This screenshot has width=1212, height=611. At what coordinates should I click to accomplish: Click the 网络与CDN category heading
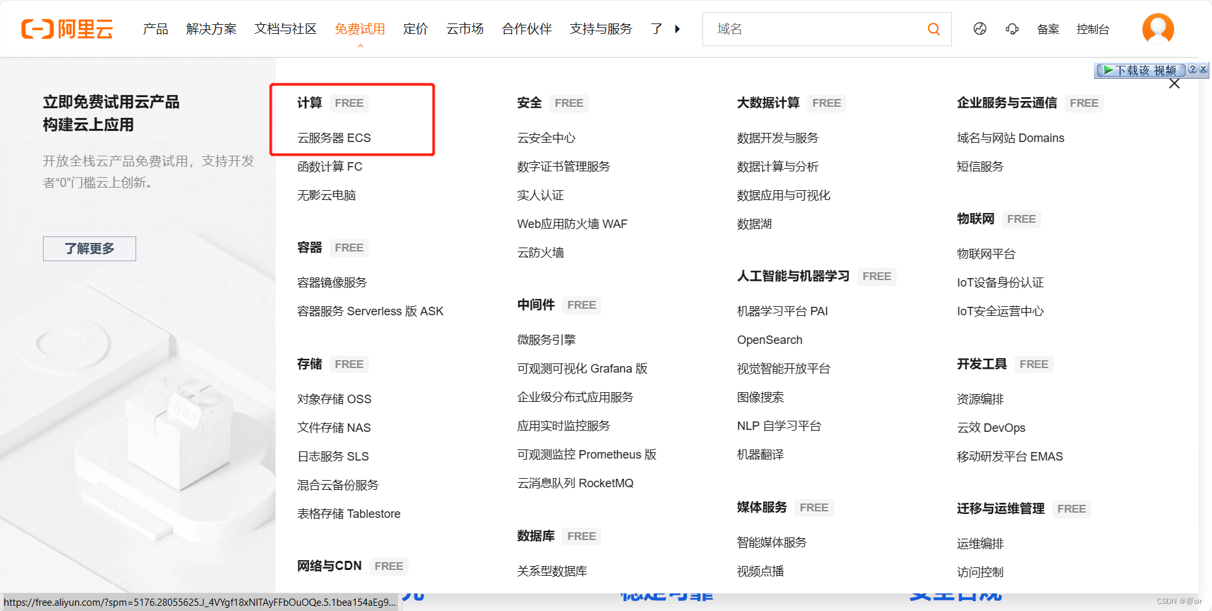329,565
